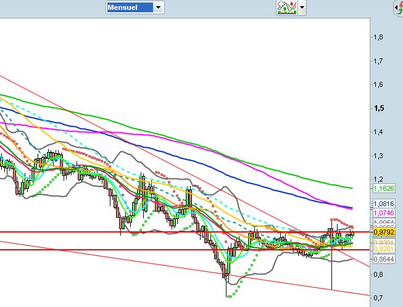Expand the arrow next to indicators icon
Viewport: 403px width, 307px height.
pyautogui.click(x=302, y=7)
